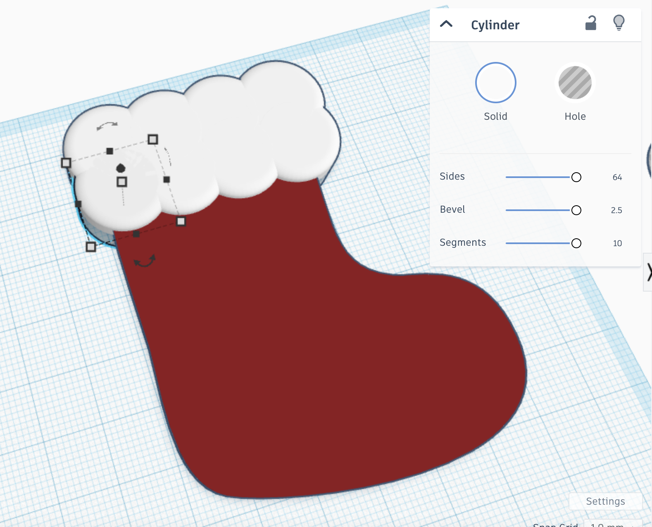Click the Solid label
The height and width of the screenshot is (527, 652).
[x=495, y=116]
